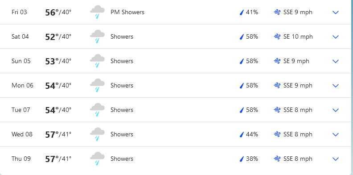Click the wind icon for Sun 05

point(277,61)
